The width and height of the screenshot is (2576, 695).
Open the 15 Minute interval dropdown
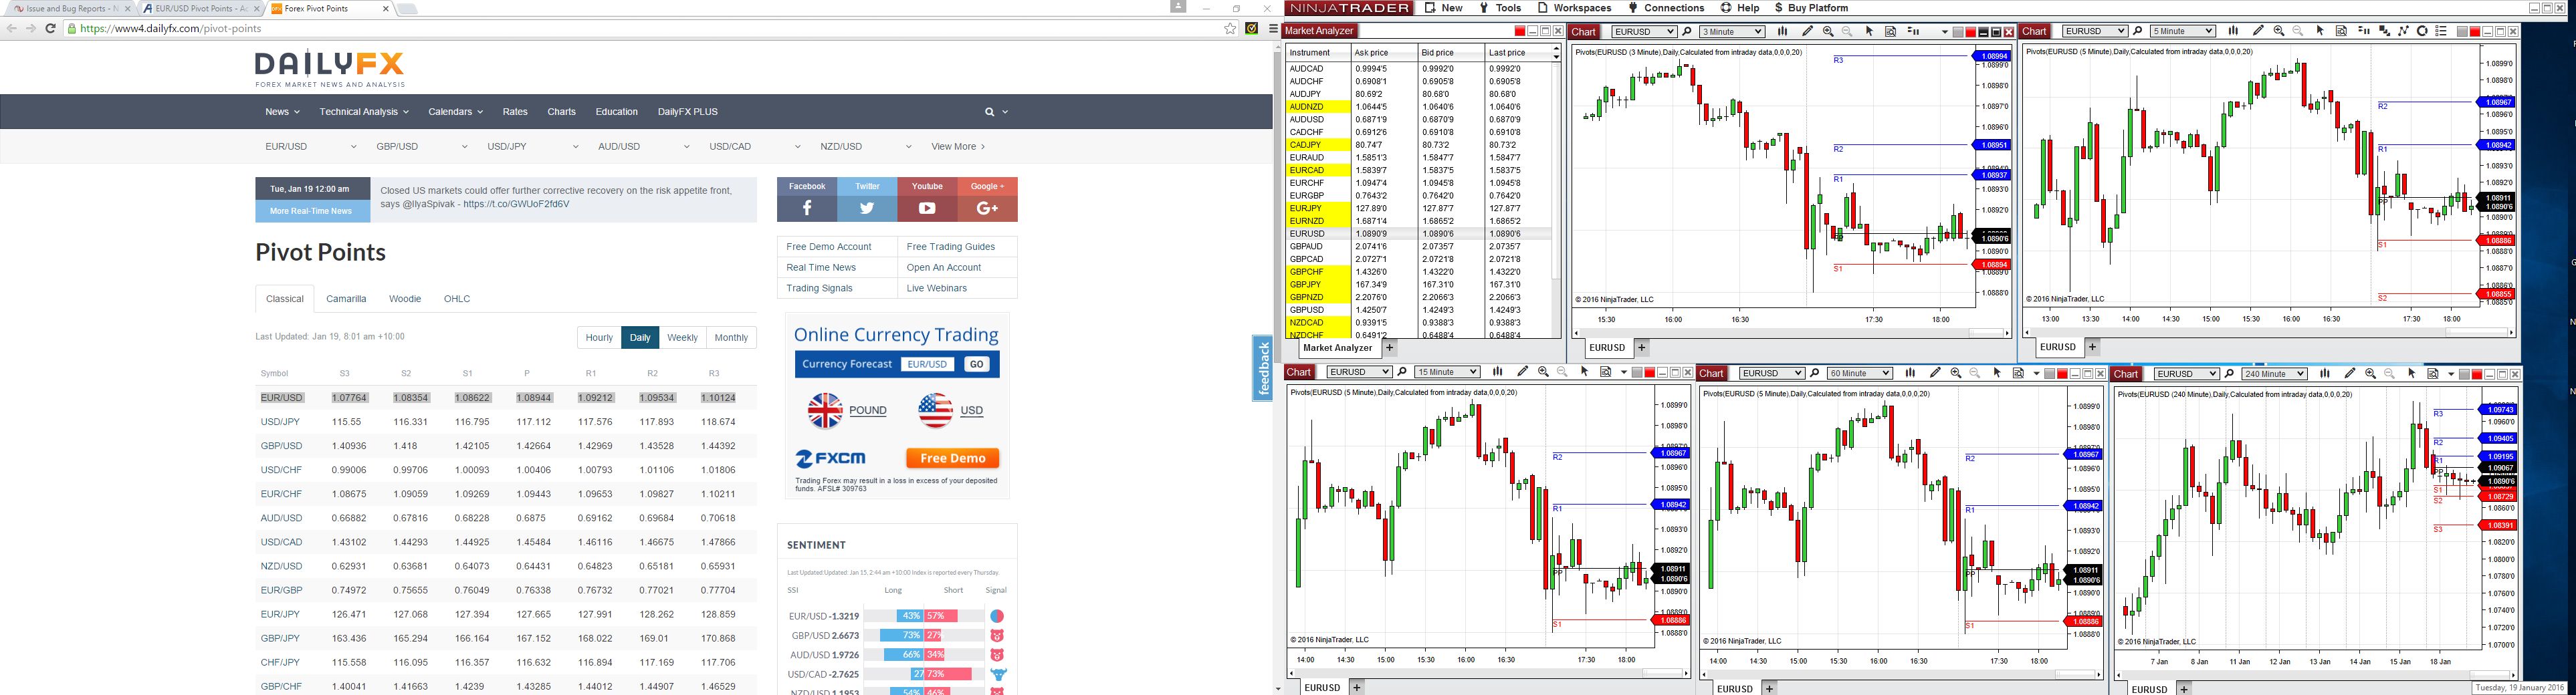click(x=1447, y=373)
